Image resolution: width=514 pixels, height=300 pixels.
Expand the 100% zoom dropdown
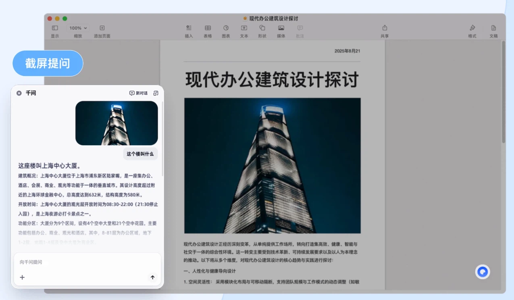(78, 28)
